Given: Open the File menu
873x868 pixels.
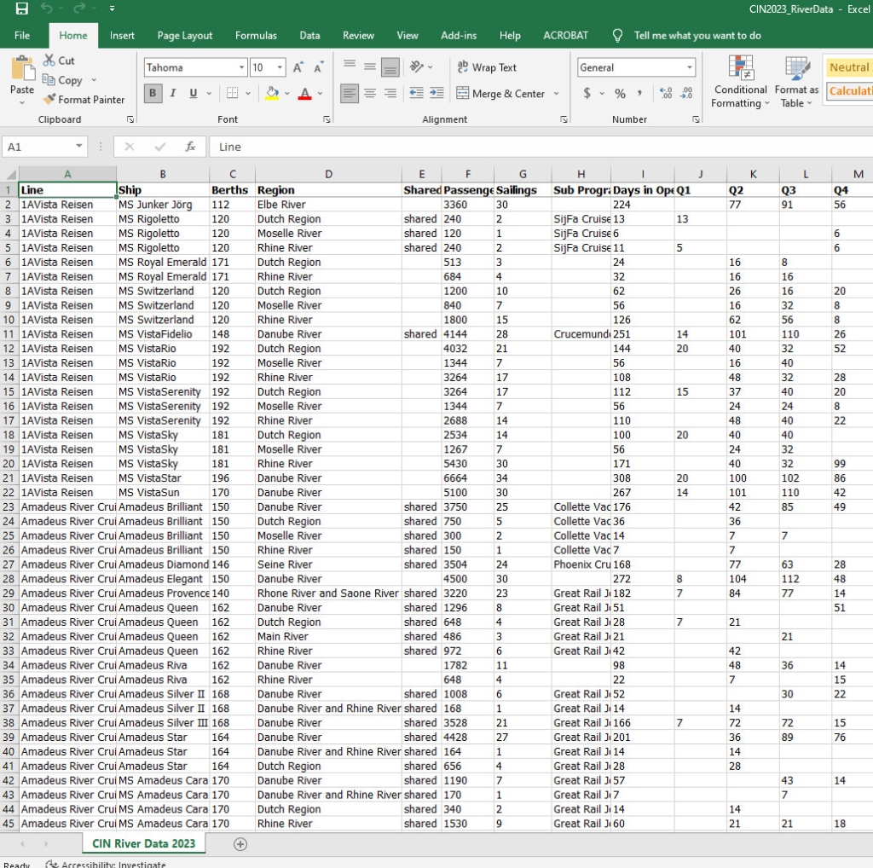Looking at the screenshot, I should tap(22, 36).
